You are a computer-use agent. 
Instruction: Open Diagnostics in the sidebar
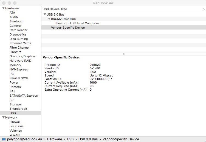coord(18,34)
